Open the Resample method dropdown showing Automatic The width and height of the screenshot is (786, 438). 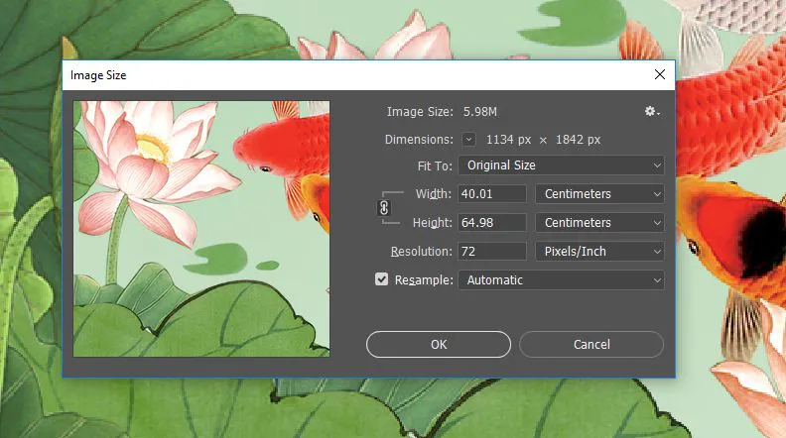[561, 279]
